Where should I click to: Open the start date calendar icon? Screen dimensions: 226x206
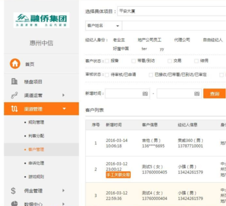point(145,94)
